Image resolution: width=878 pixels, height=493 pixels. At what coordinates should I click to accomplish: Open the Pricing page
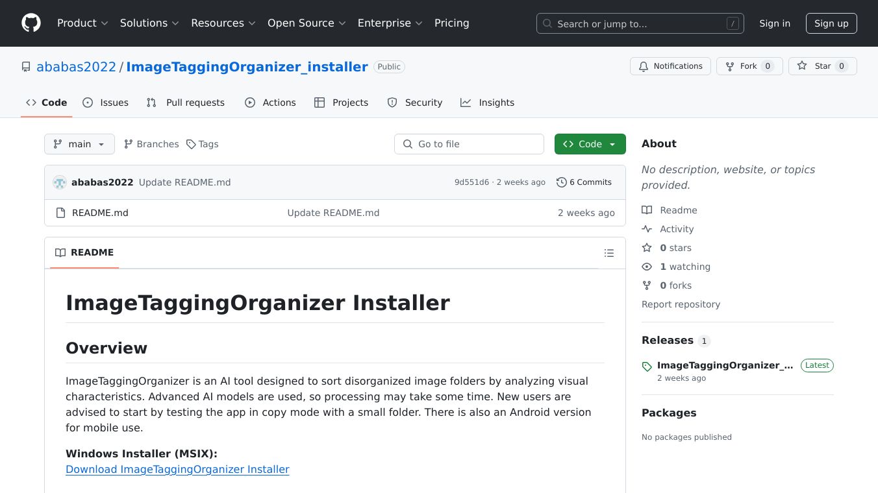point(451,23)
